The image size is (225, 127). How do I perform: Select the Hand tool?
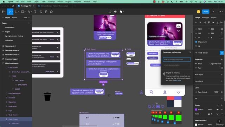(46, 12)
